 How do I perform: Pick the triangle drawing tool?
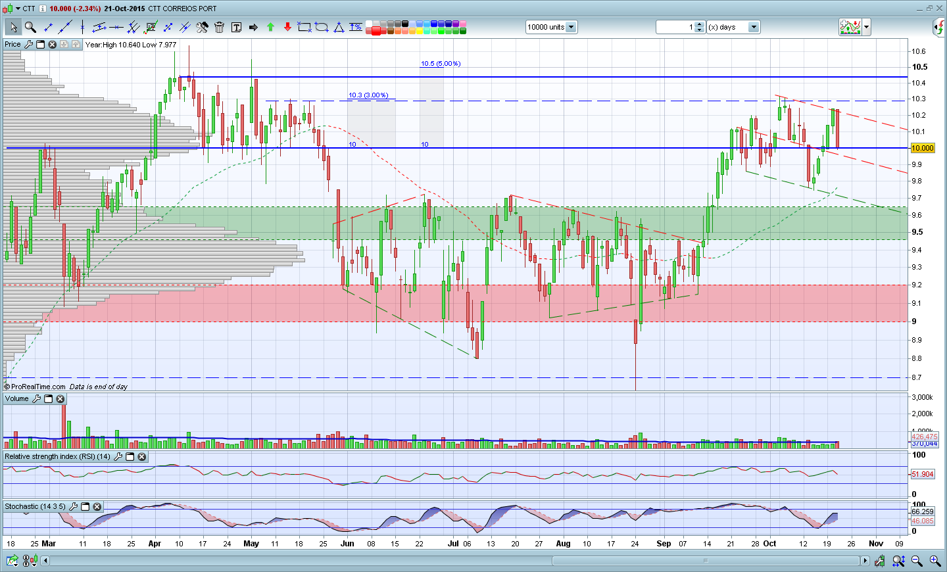coord(339,27)
